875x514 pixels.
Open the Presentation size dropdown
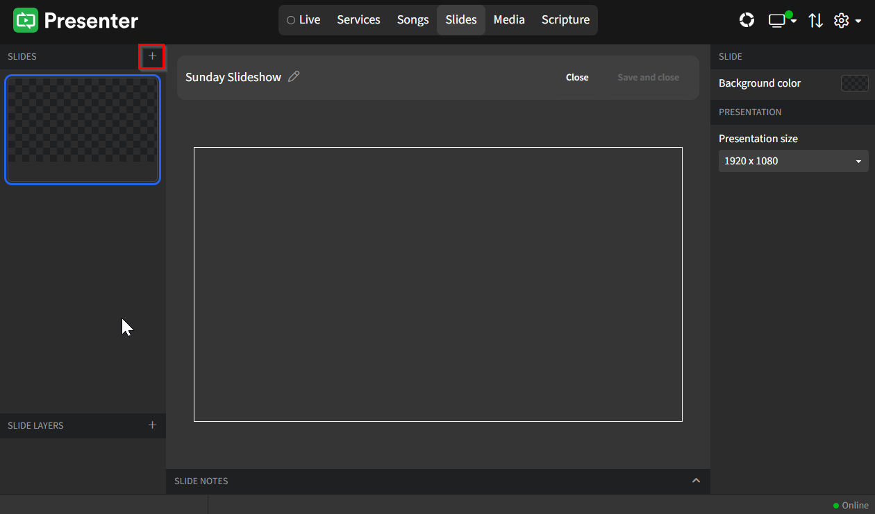793,161
